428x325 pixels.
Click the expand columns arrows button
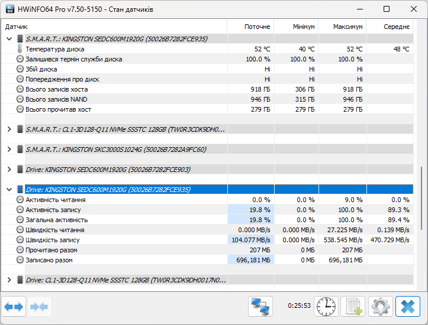pyautogui.click(x=14, y=307)
